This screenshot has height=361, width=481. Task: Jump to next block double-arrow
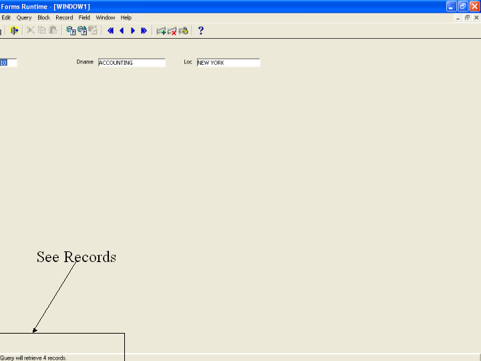tap(144, 31)
